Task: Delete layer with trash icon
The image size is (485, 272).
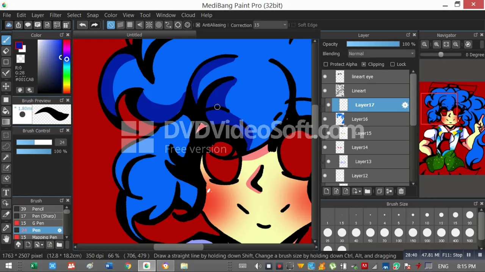Action: point(401,191)
